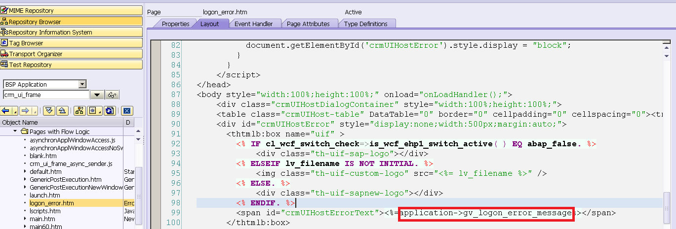Expand the GenericPostExecutionNewWindow node
Image resolution: width=676 pixels, height=229 pixels.
[x=25, y=187]
